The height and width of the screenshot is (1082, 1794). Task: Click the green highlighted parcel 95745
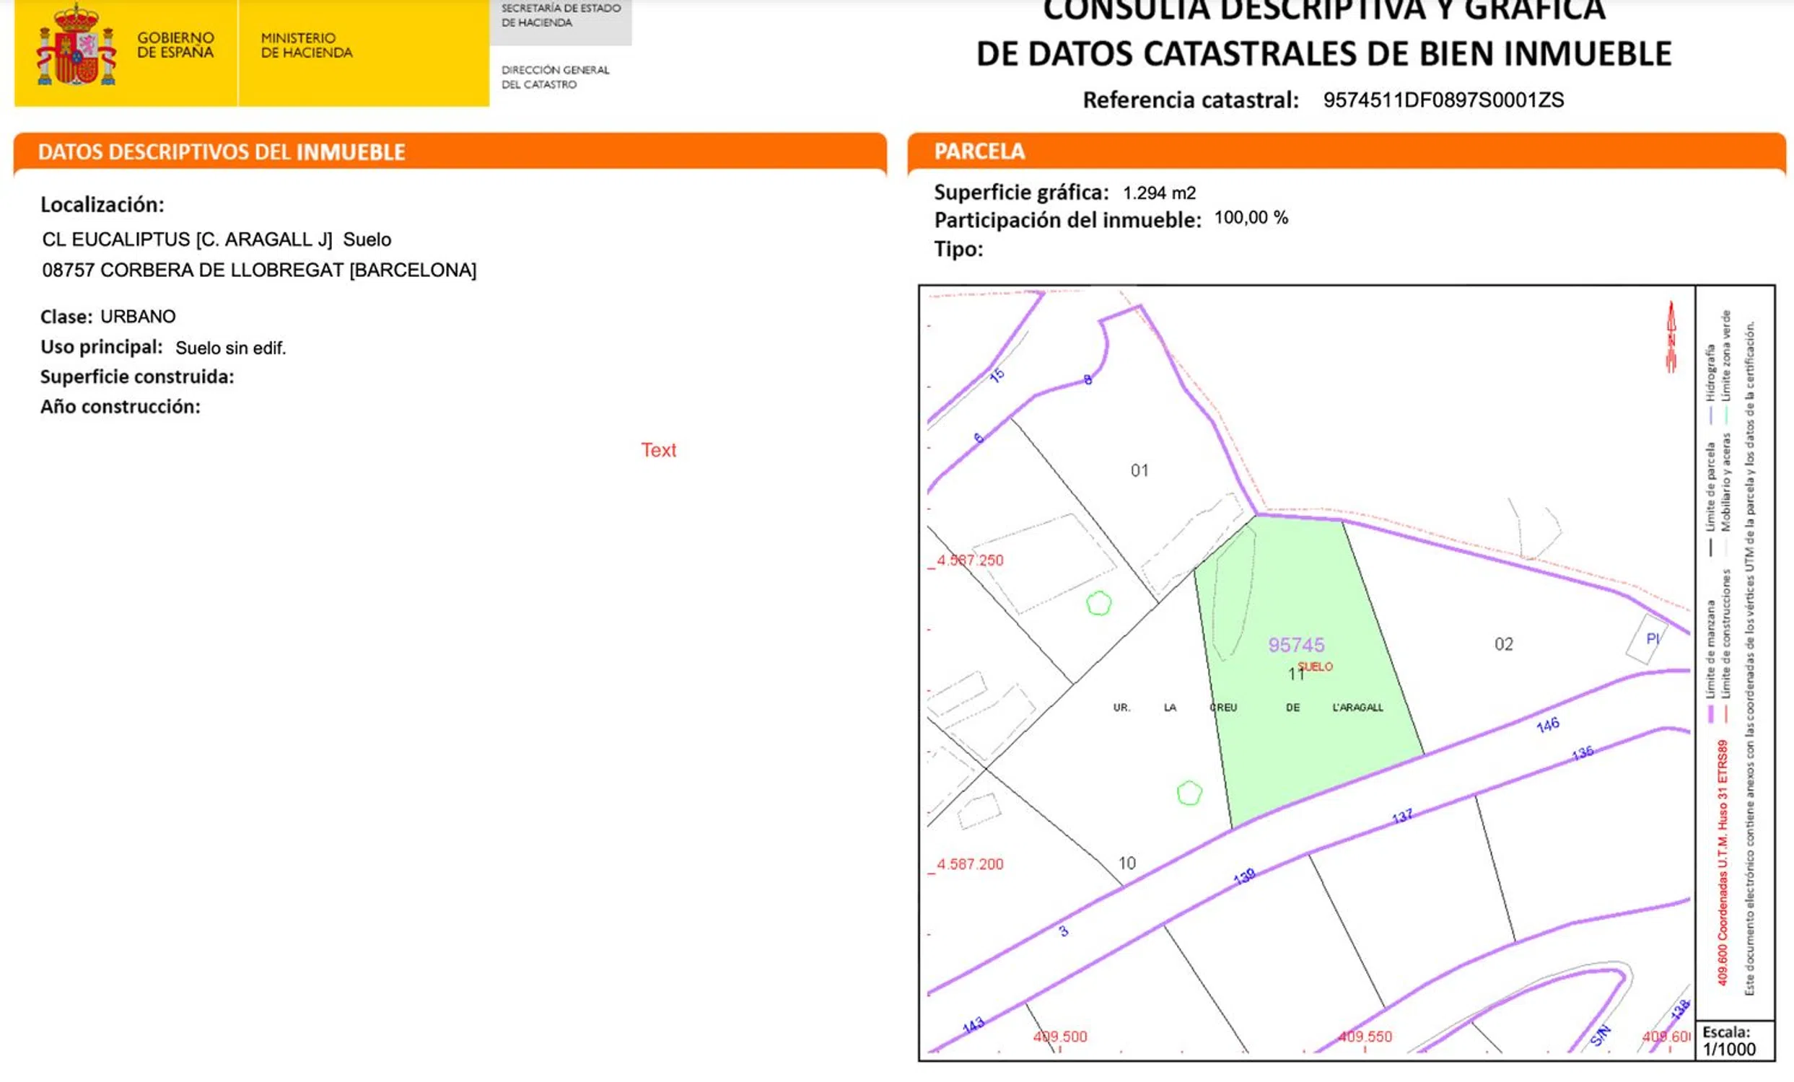click(1296, 646)
